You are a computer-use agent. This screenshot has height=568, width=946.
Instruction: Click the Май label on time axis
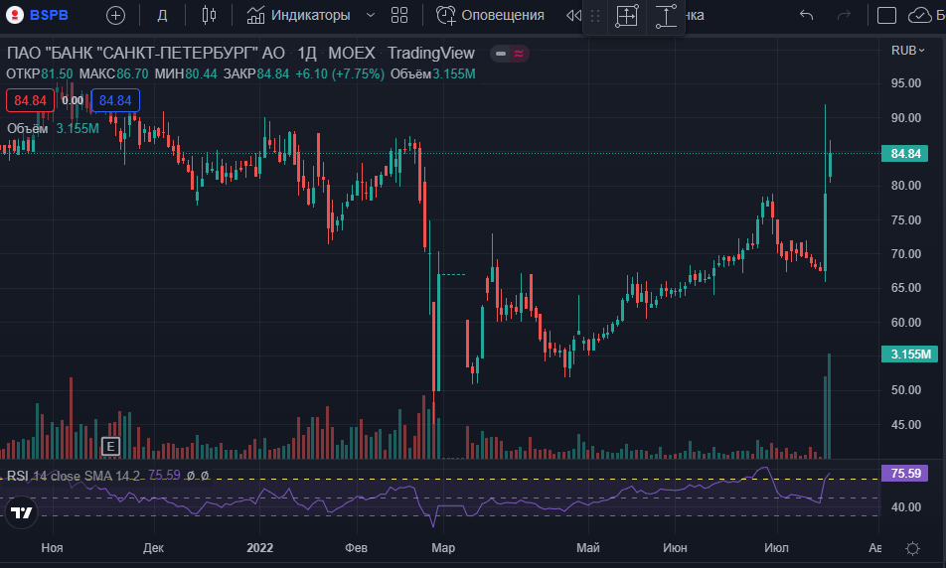click(x=587, y=547)
